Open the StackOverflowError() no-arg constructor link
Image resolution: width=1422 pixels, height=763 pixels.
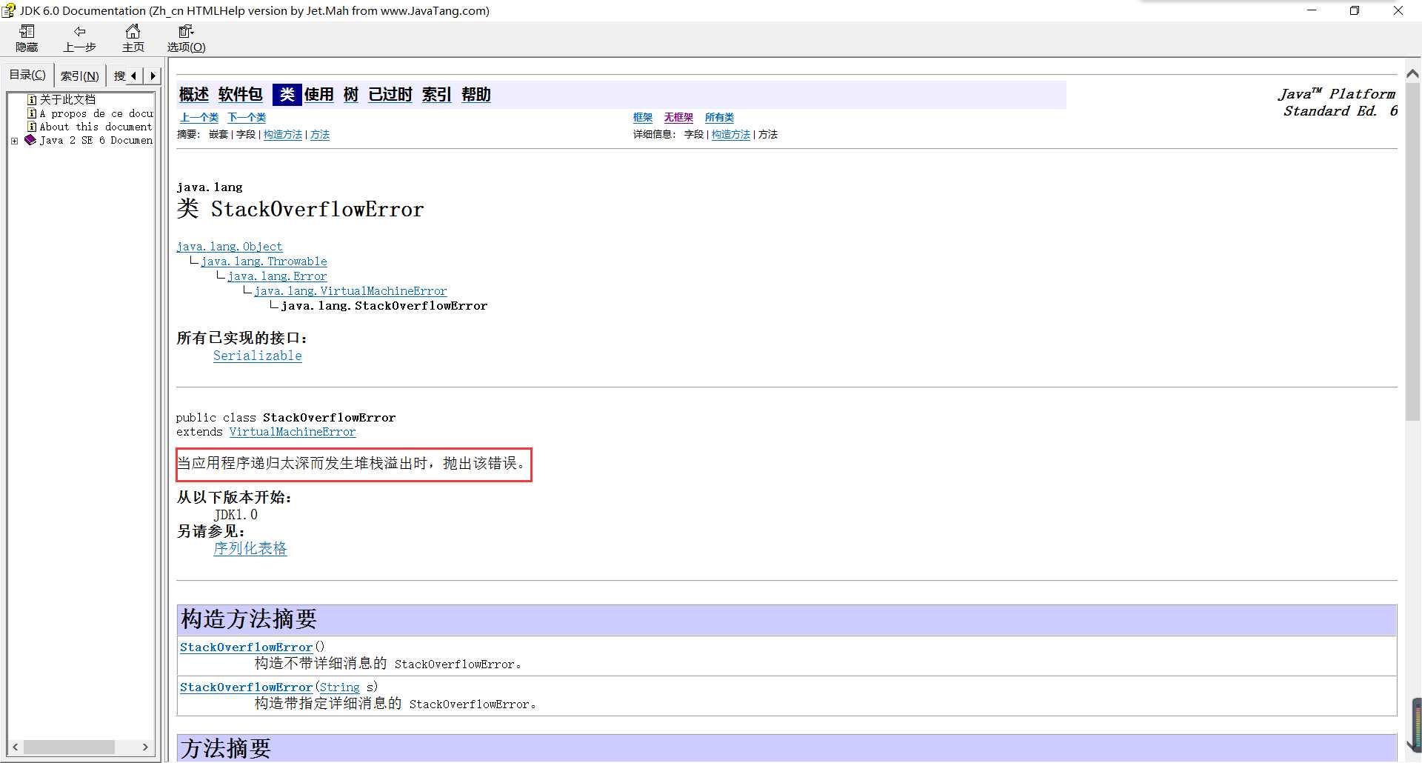tap(246, 647)
